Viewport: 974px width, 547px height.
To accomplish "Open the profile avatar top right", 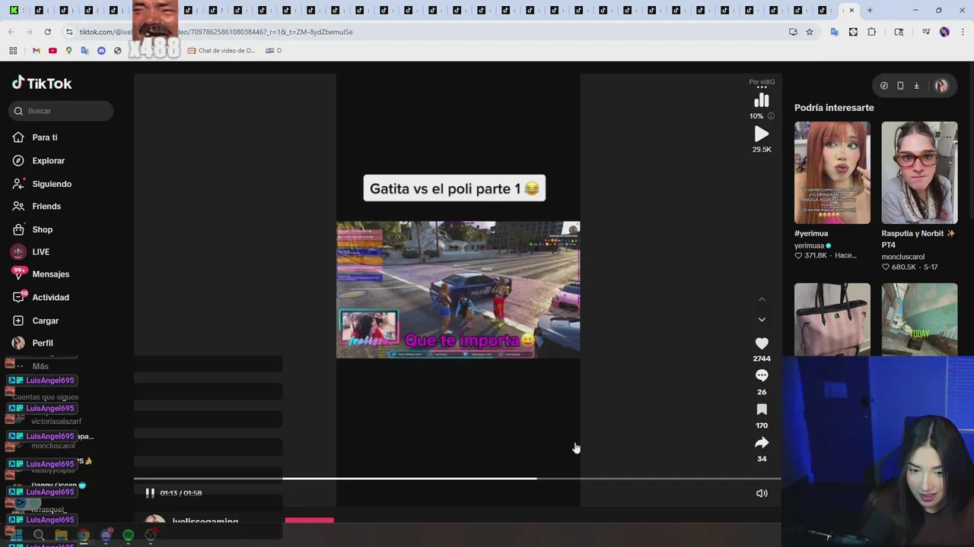I will click(941, 86).
